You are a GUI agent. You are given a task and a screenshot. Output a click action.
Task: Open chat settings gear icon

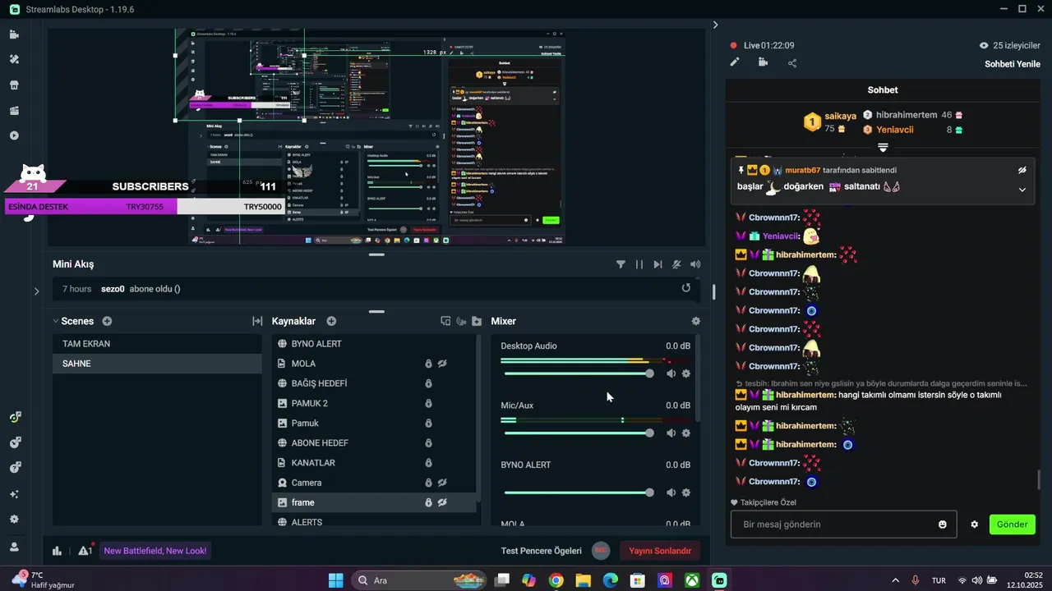[974, 525]
